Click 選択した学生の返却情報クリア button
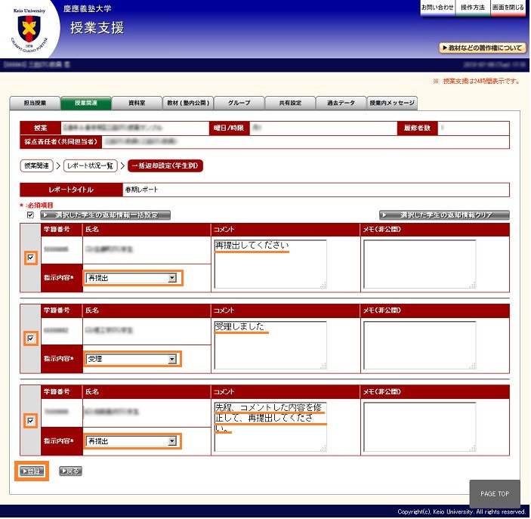The width and height of the screenshot is (531, 519). 444,215
